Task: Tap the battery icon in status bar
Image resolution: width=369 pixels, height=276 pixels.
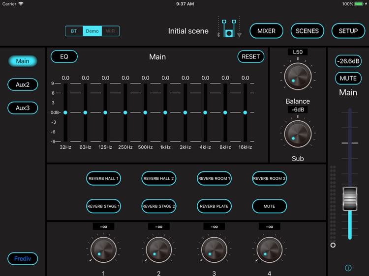Action: [359, 4]
